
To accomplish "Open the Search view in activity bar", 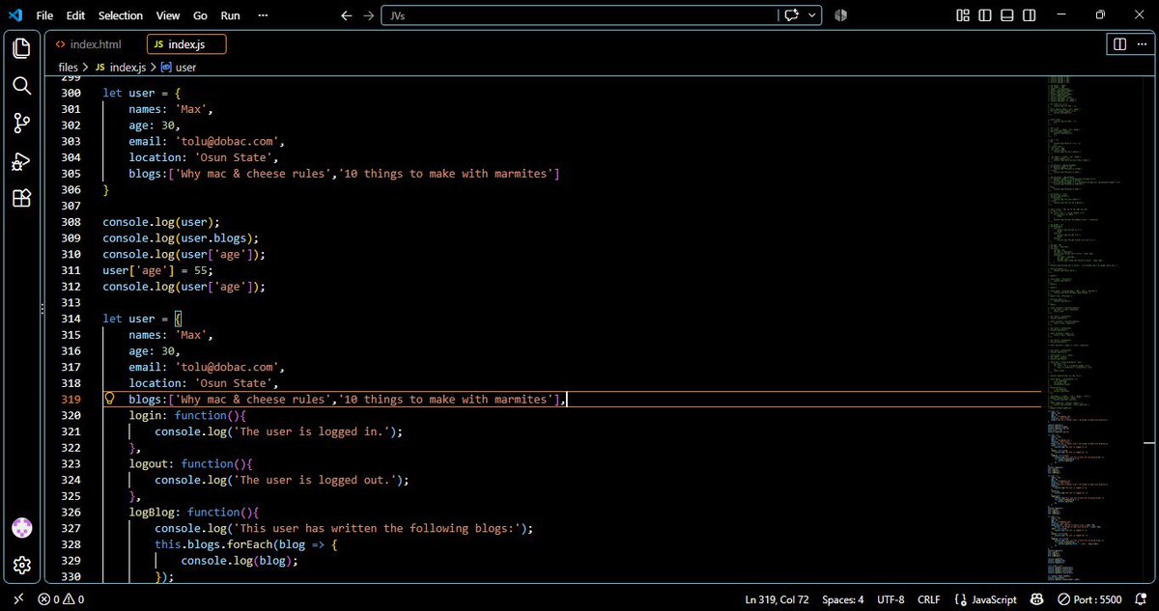I will [21, 86].
